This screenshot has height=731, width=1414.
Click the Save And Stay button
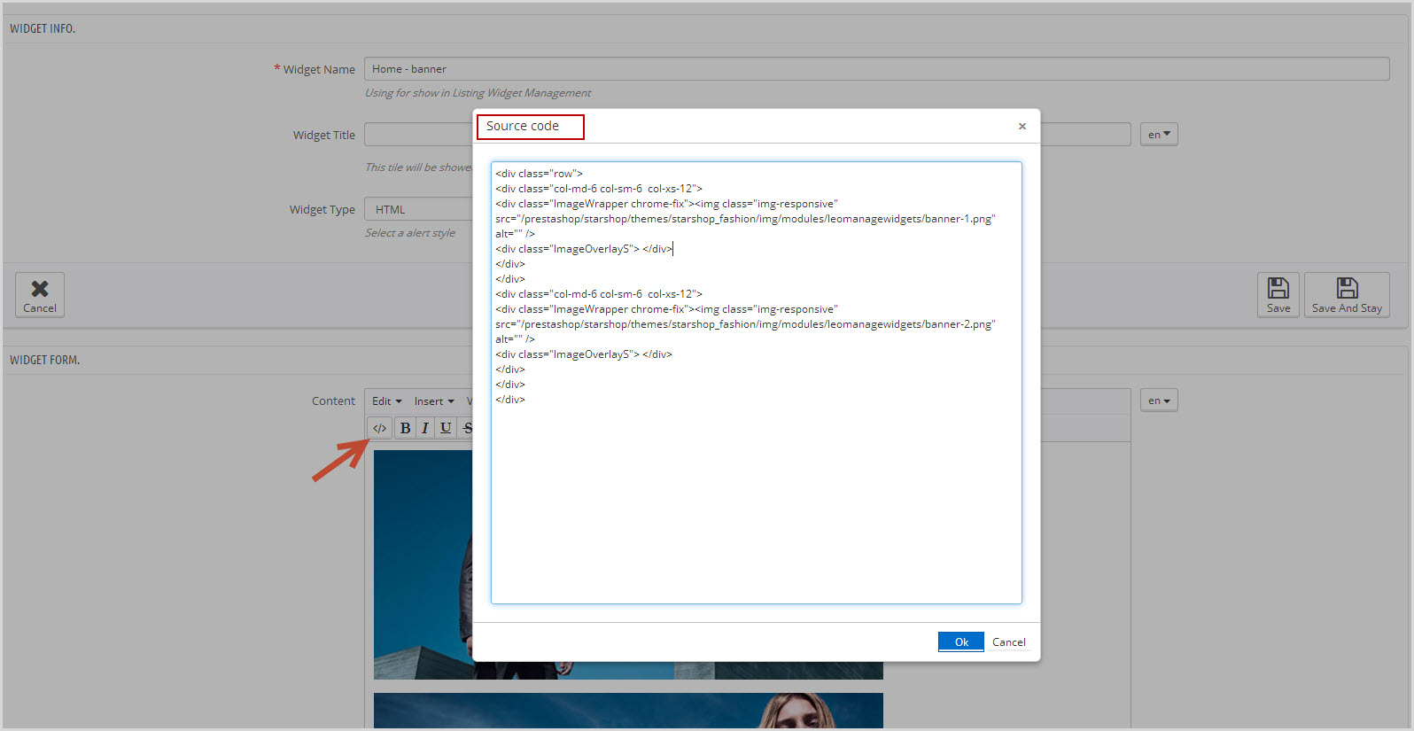1347,294
